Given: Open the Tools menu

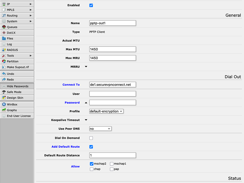Looking at the screenshot, I should 10,55.
